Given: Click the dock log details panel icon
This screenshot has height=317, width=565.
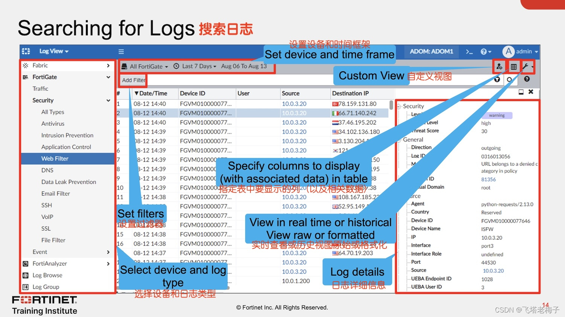Looking at the screenshot, I should tap(521, 92).
